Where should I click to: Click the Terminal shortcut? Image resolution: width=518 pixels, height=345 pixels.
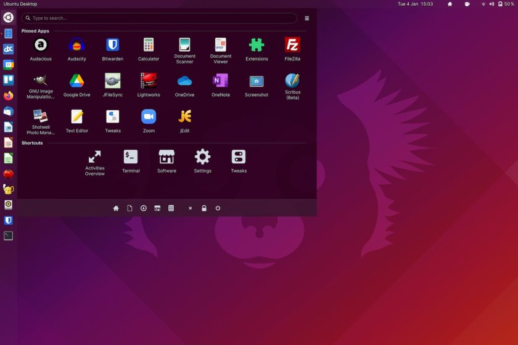click(x=131, y=161)
